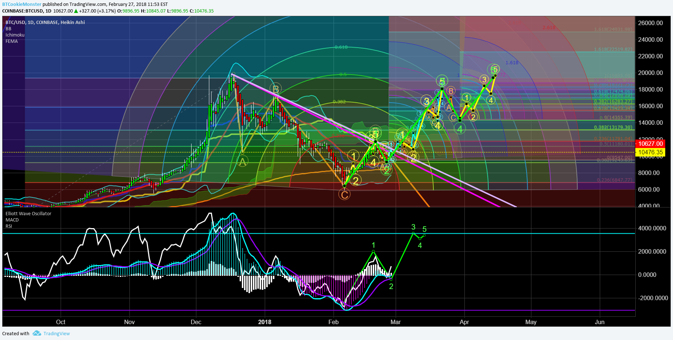Click the green circled 4 label near April start

[x=460, y=129]
